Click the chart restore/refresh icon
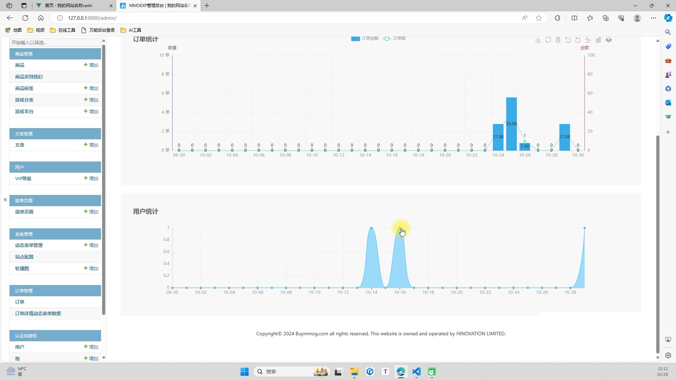Viewport: 676px width, 380px height. click(548, 40)
